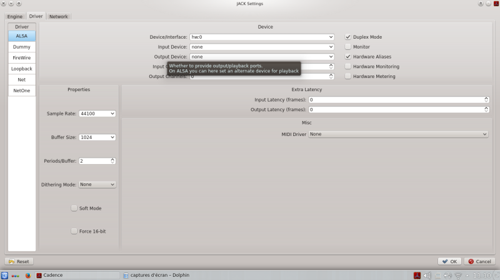500x280 pixels.
Task: Enable Hardware Metering checkbox
Action: tap(348, 76)
